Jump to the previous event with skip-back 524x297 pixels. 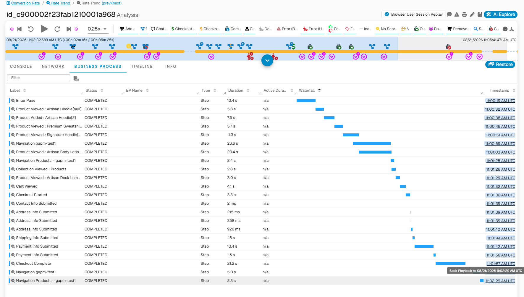tap(20, 29)
